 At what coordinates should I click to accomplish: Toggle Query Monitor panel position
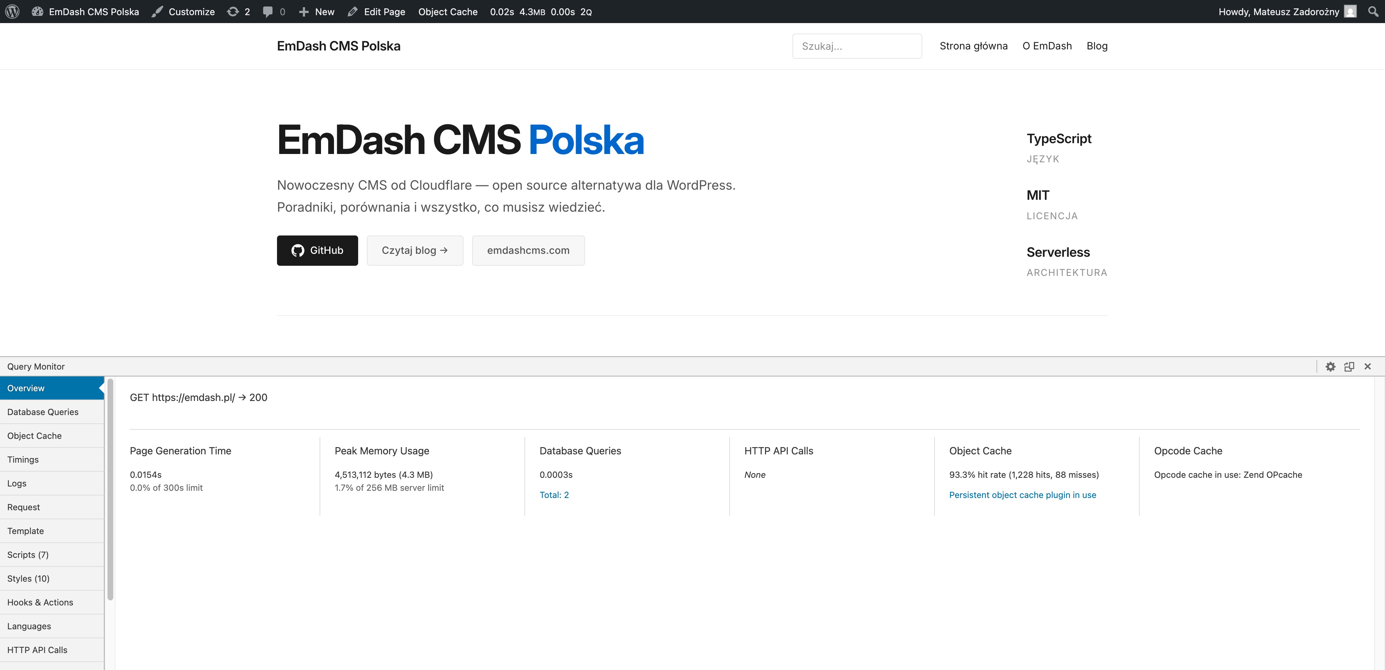tap(1350, 366)
